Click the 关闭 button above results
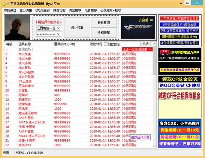205x158 pixels. pyautogui.click(x=145, y=44)
